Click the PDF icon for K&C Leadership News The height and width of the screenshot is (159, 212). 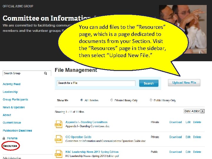click(x=59, y=154)
